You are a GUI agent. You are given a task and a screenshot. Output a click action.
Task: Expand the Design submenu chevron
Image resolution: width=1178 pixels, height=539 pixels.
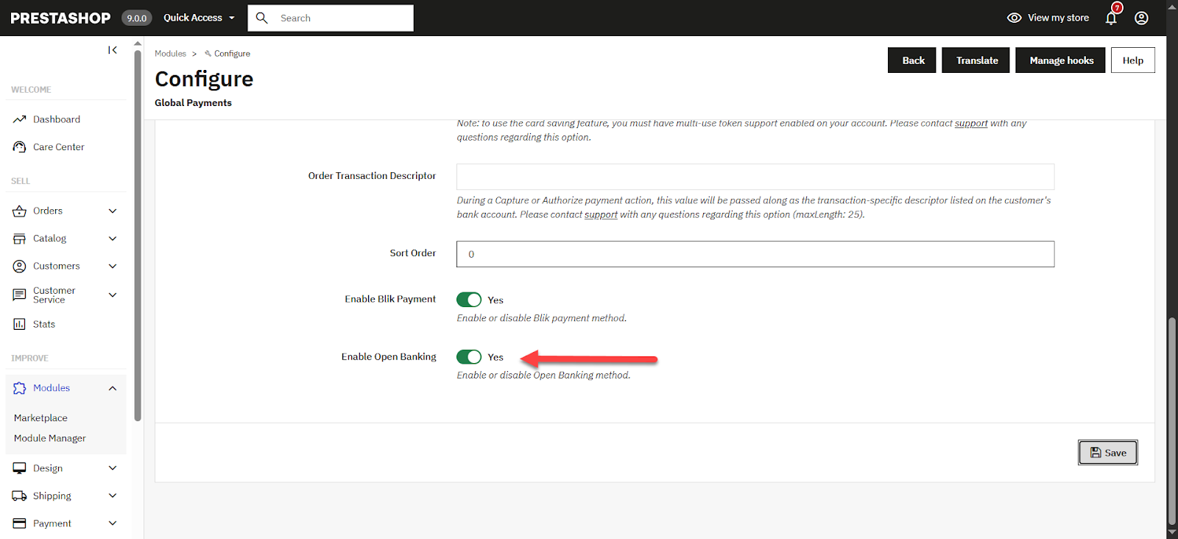[x=113, y=468]
